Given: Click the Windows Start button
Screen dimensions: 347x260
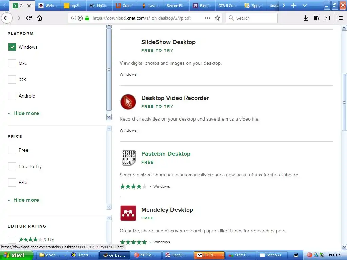Looking at the screenshot, I should point(16,255).
